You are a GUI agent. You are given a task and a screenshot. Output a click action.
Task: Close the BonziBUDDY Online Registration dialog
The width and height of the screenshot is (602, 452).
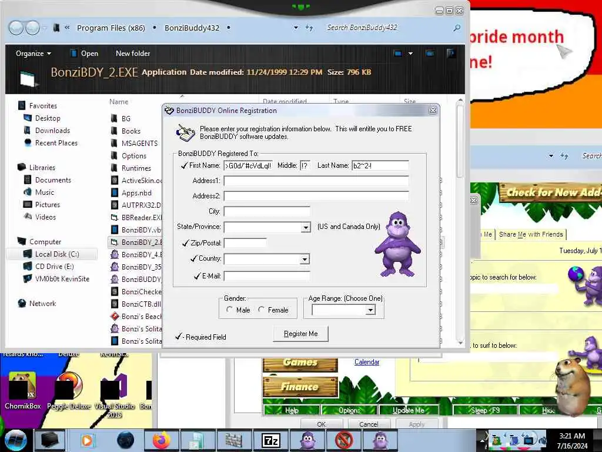pos(433,110)
